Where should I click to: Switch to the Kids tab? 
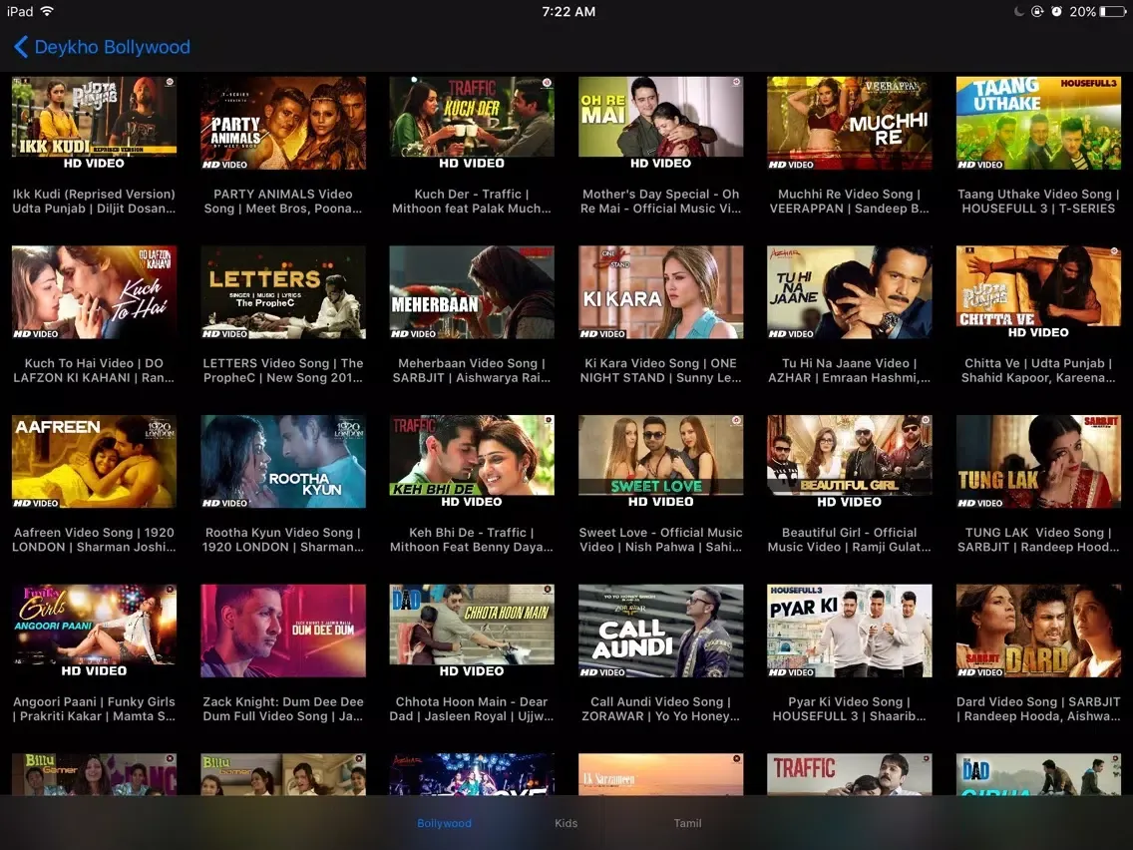566,822
